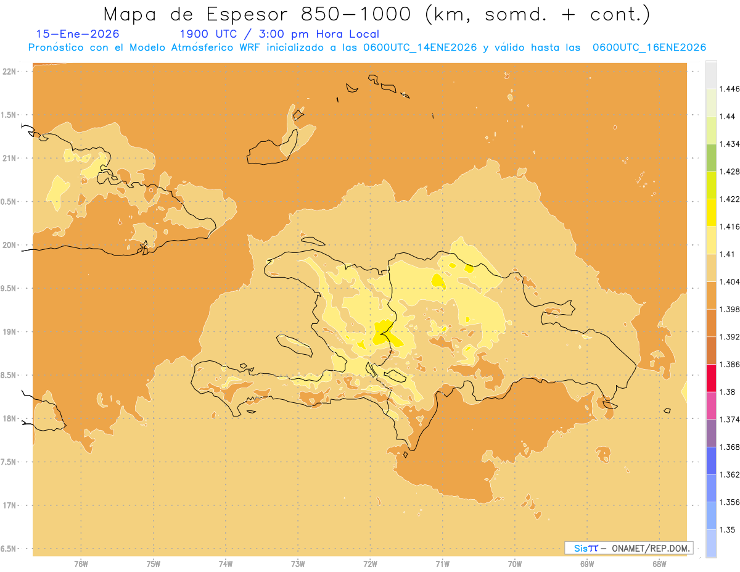Click the '1900 UTC / 3:00 pm Hora Local' text
The height and width of the screenshot is (572, 740).
pos(279,34)
